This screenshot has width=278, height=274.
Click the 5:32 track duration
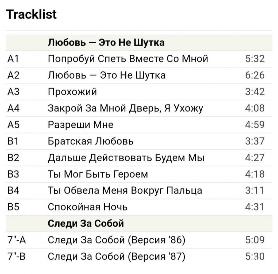click(x=255, y=59)
